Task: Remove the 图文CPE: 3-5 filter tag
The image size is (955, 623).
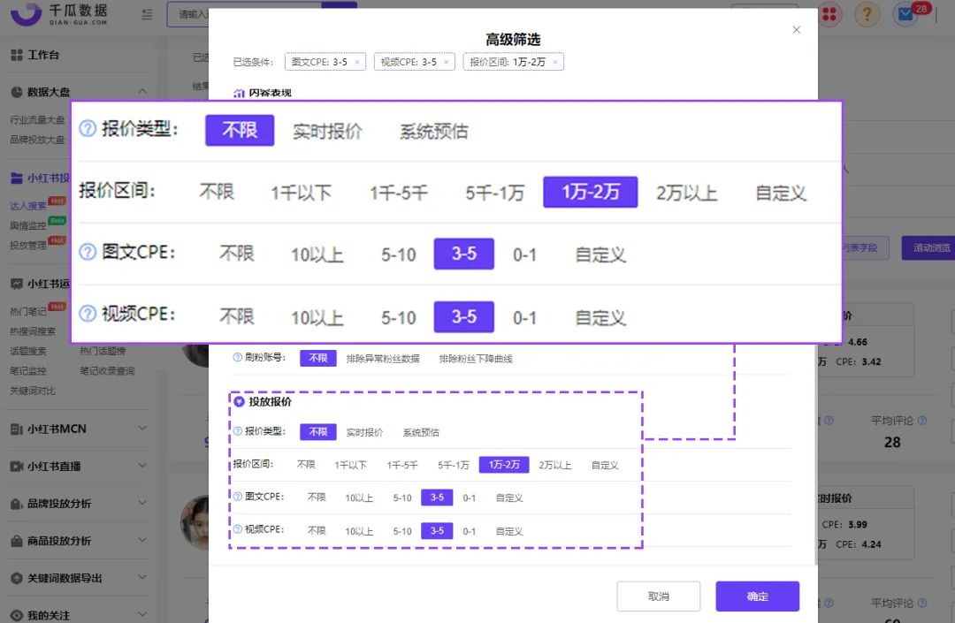Action: (357, 62)
